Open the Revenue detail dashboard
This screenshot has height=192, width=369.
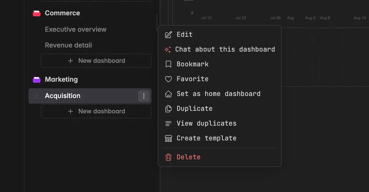point(68,45)
